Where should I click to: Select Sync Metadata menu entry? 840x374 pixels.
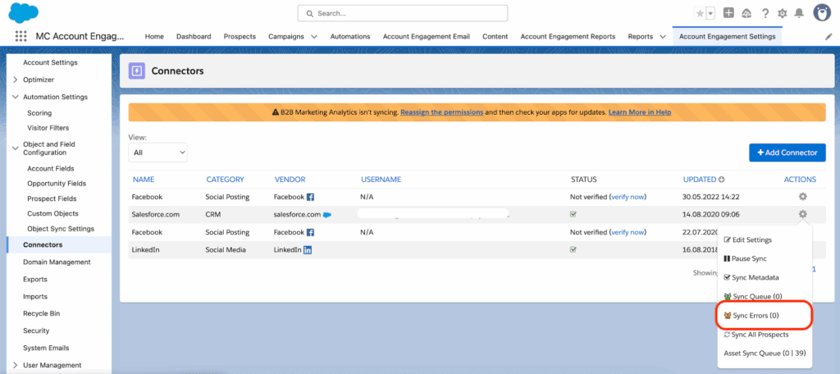point(751,277)
